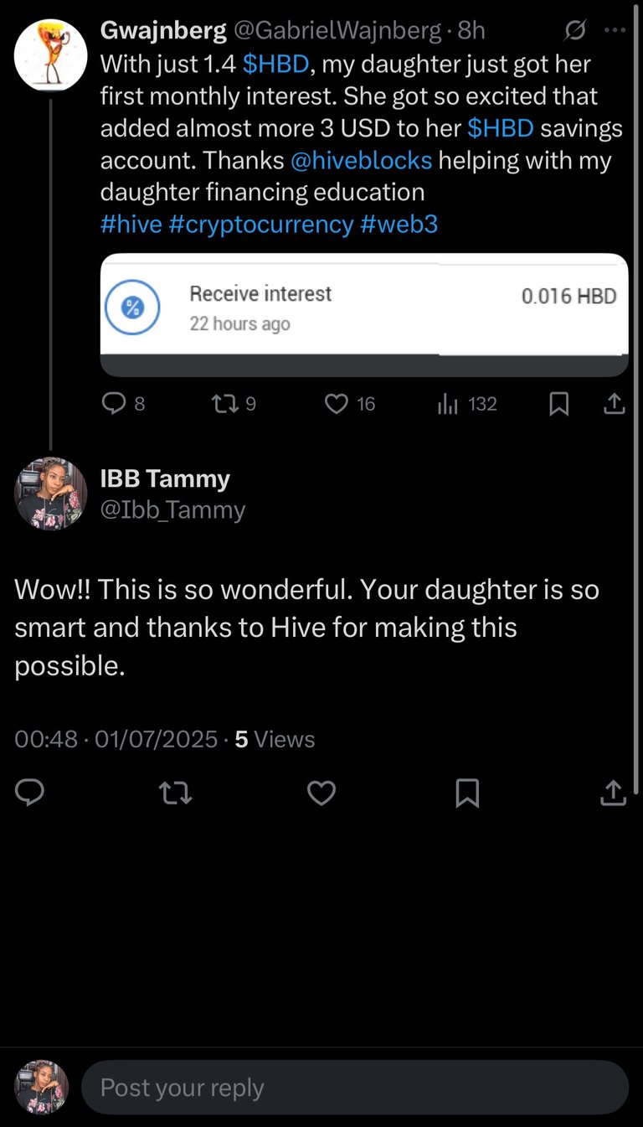
Task: Focus the Post your reply field
Action: pos(355,1088)
